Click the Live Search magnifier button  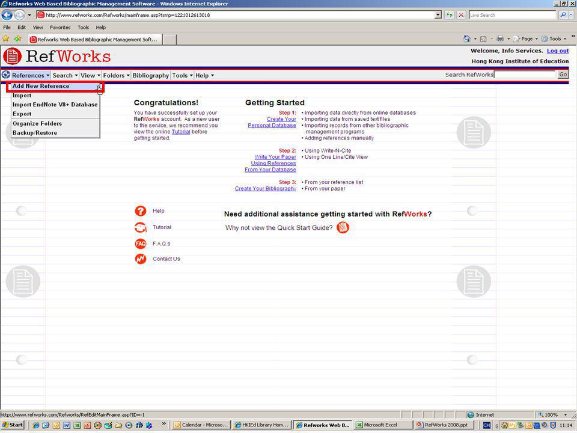[x=563, y=15]
